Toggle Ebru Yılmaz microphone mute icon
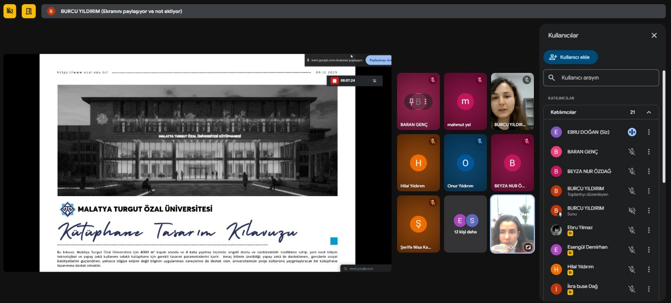 (632, 230)
